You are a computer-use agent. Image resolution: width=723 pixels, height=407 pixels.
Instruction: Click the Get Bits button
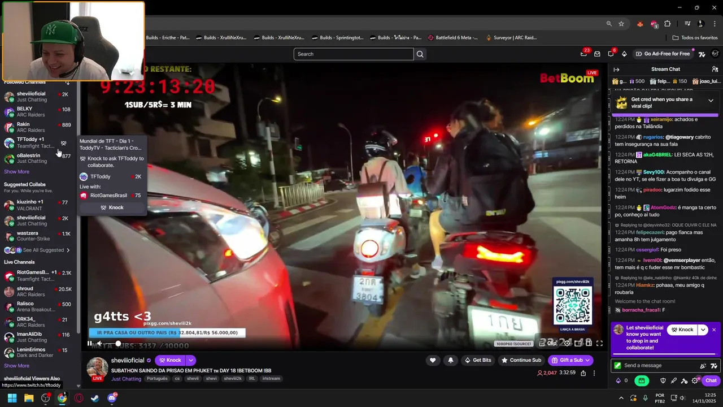[x=477, y=360]
